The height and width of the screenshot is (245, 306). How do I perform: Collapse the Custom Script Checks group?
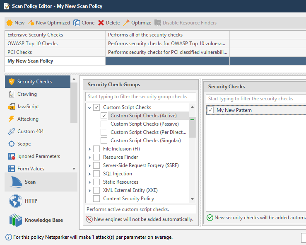pyautogui.click(x=90, y=107)
